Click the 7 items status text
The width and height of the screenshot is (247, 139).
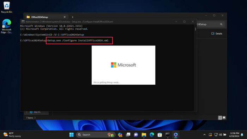tap(30, 118)
